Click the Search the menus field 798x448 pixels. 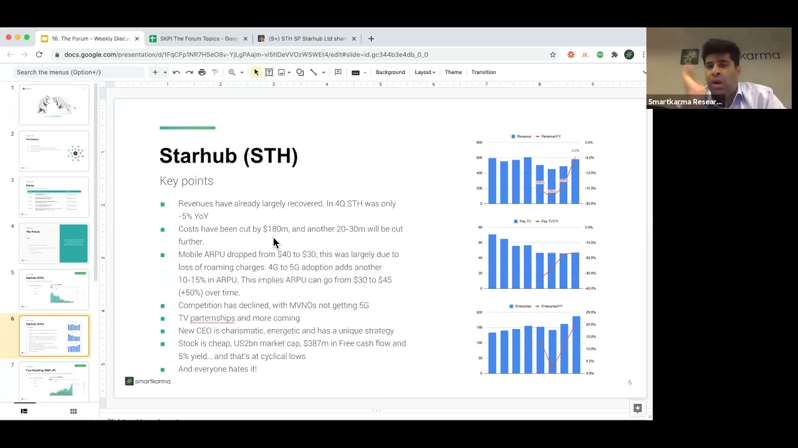point(78,72)
